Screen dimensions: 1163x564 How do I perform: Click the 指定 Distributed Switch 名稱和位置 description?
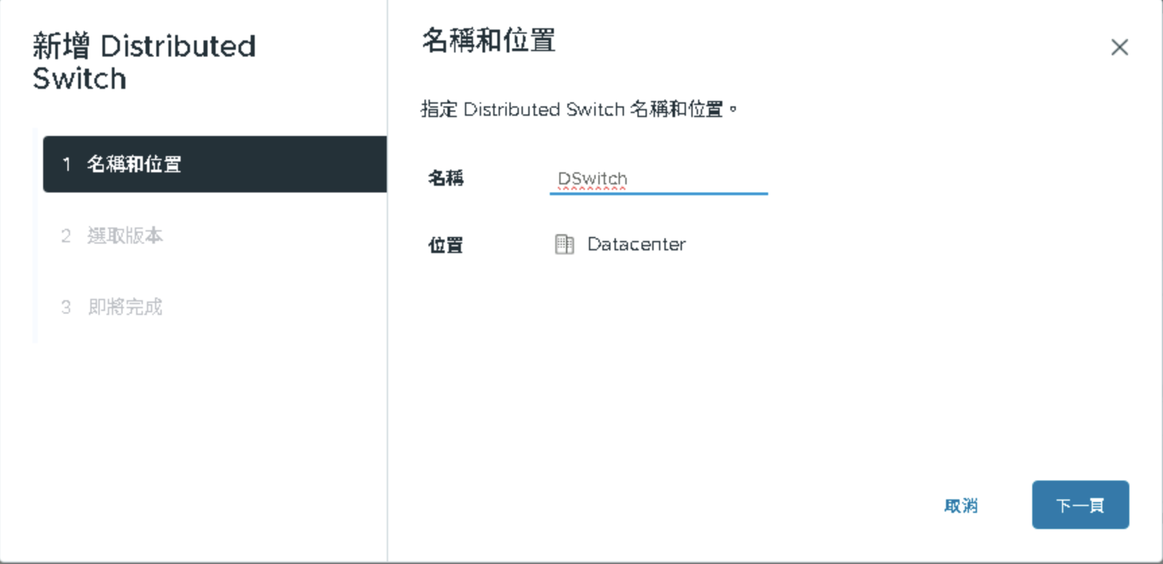pyautogui.click(x=579, y=109)
